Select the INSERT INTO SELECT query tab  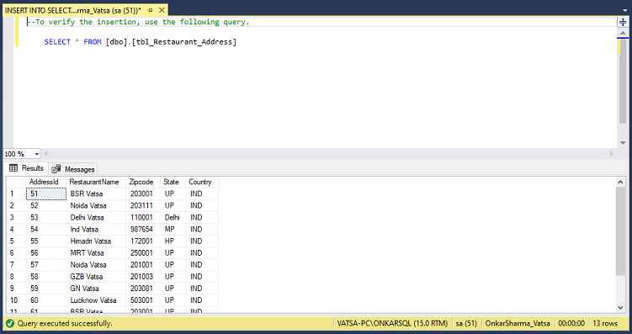click(73, 10)
